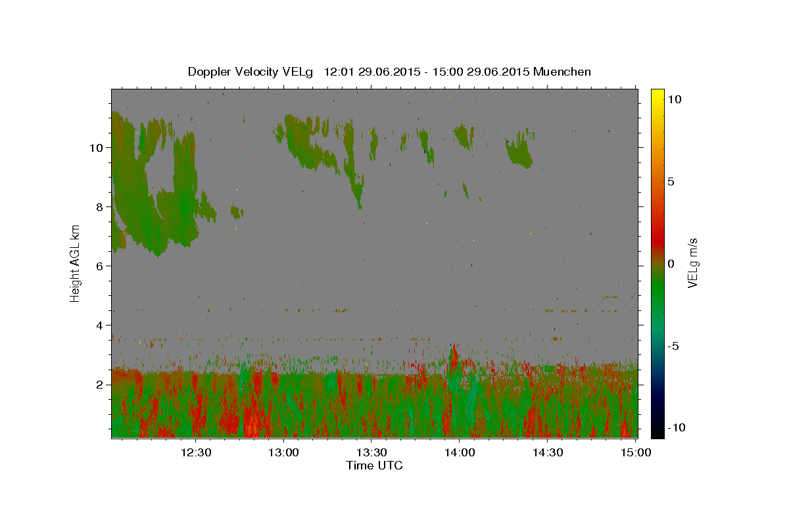Select the '13:30' time axis label
Viewport: 789px width, 526px height.
[x=371, y=452]
